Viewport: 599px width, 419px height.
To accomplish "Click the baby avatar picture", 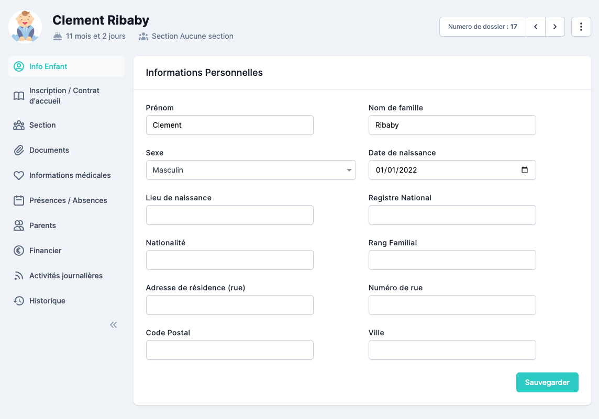I will click(25, 26).
